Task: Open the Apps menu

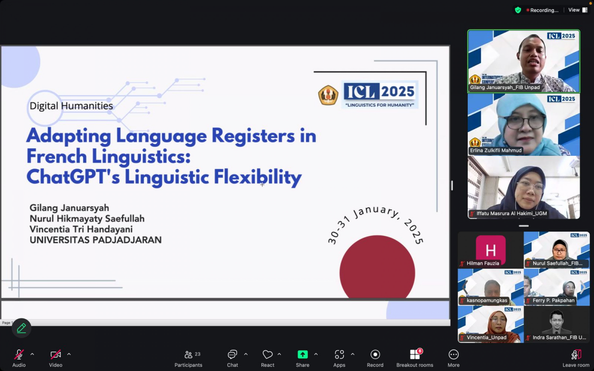Action: (x=339, y=358)
